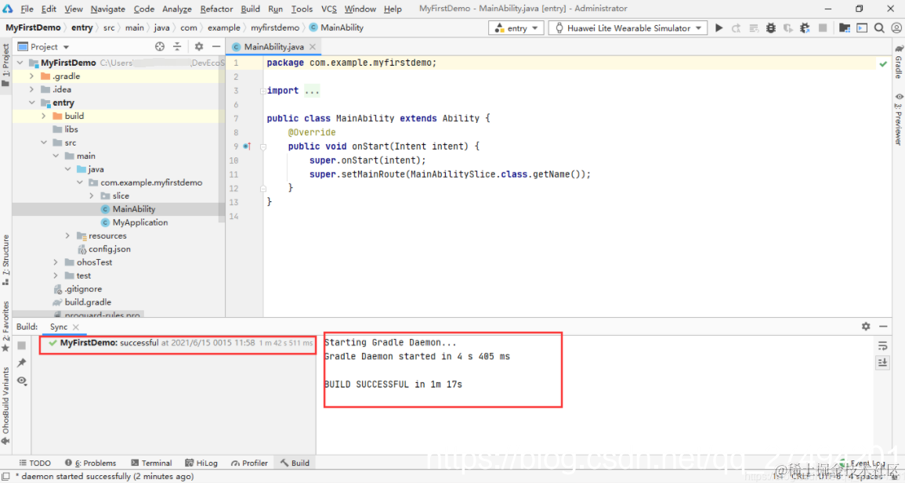The height and width of the screenshot is (483, 905).
Task: Click the eye view-options icon in Build panel
Action: 22,380
